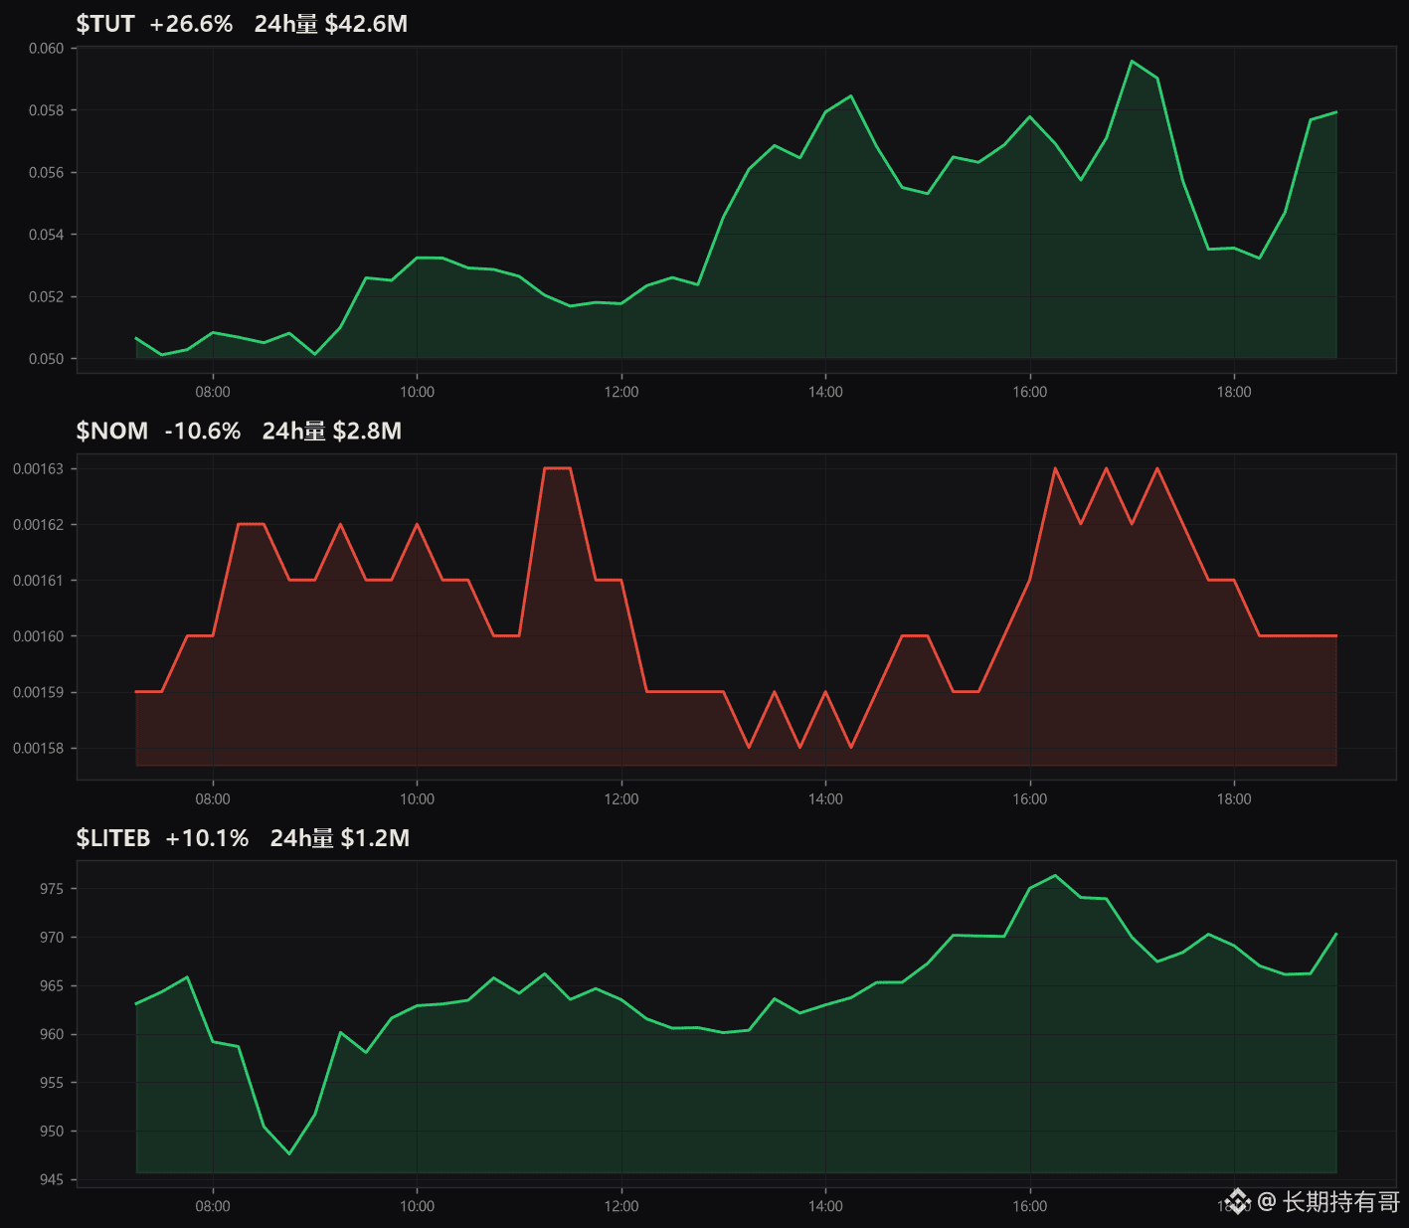The width and height of the screenshot is (1409, 1228).
Task: Click 10:00 on the $TUT chart time axis
Action: click(417, 392)
